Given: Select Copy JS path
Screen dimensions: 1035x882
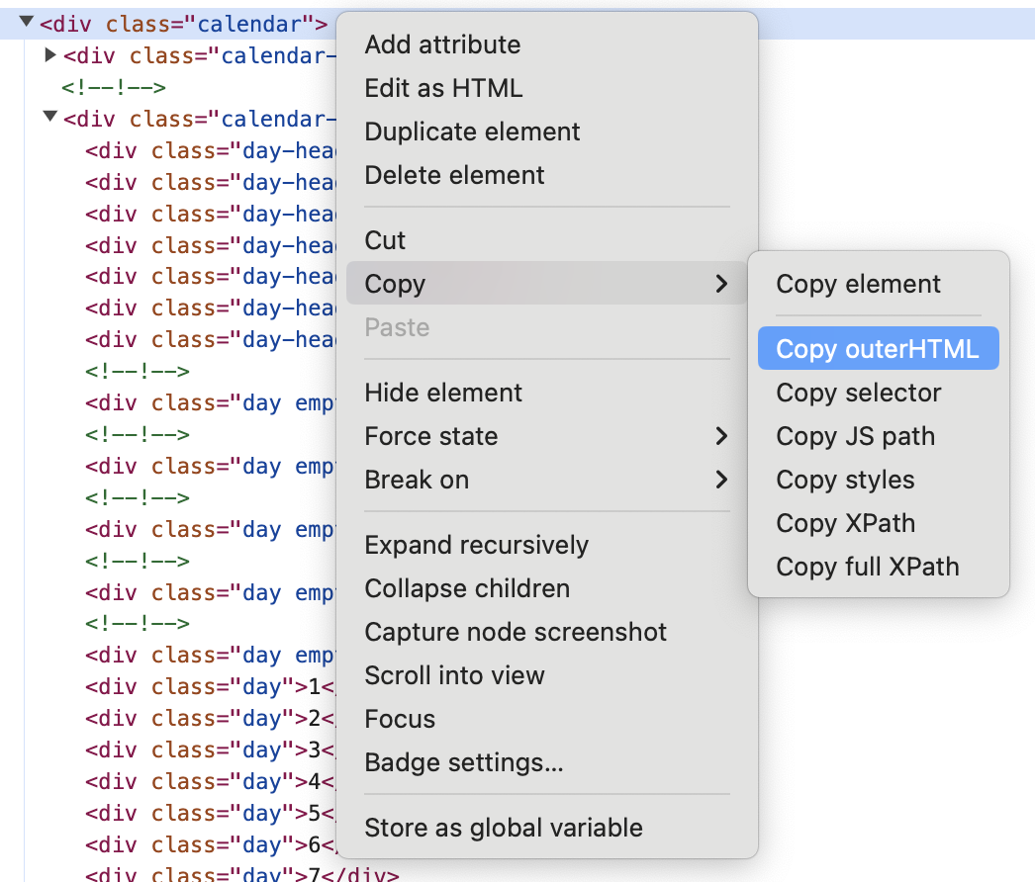Looking at the screenshot, I should [853, 436].
